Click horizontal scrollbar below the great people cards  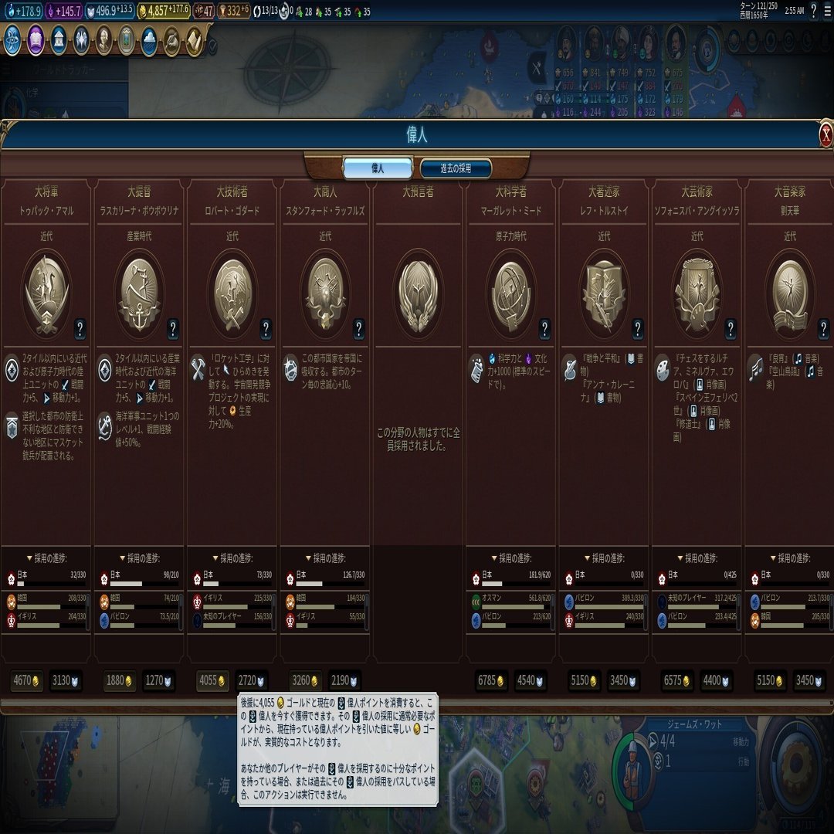coord(417,704)
